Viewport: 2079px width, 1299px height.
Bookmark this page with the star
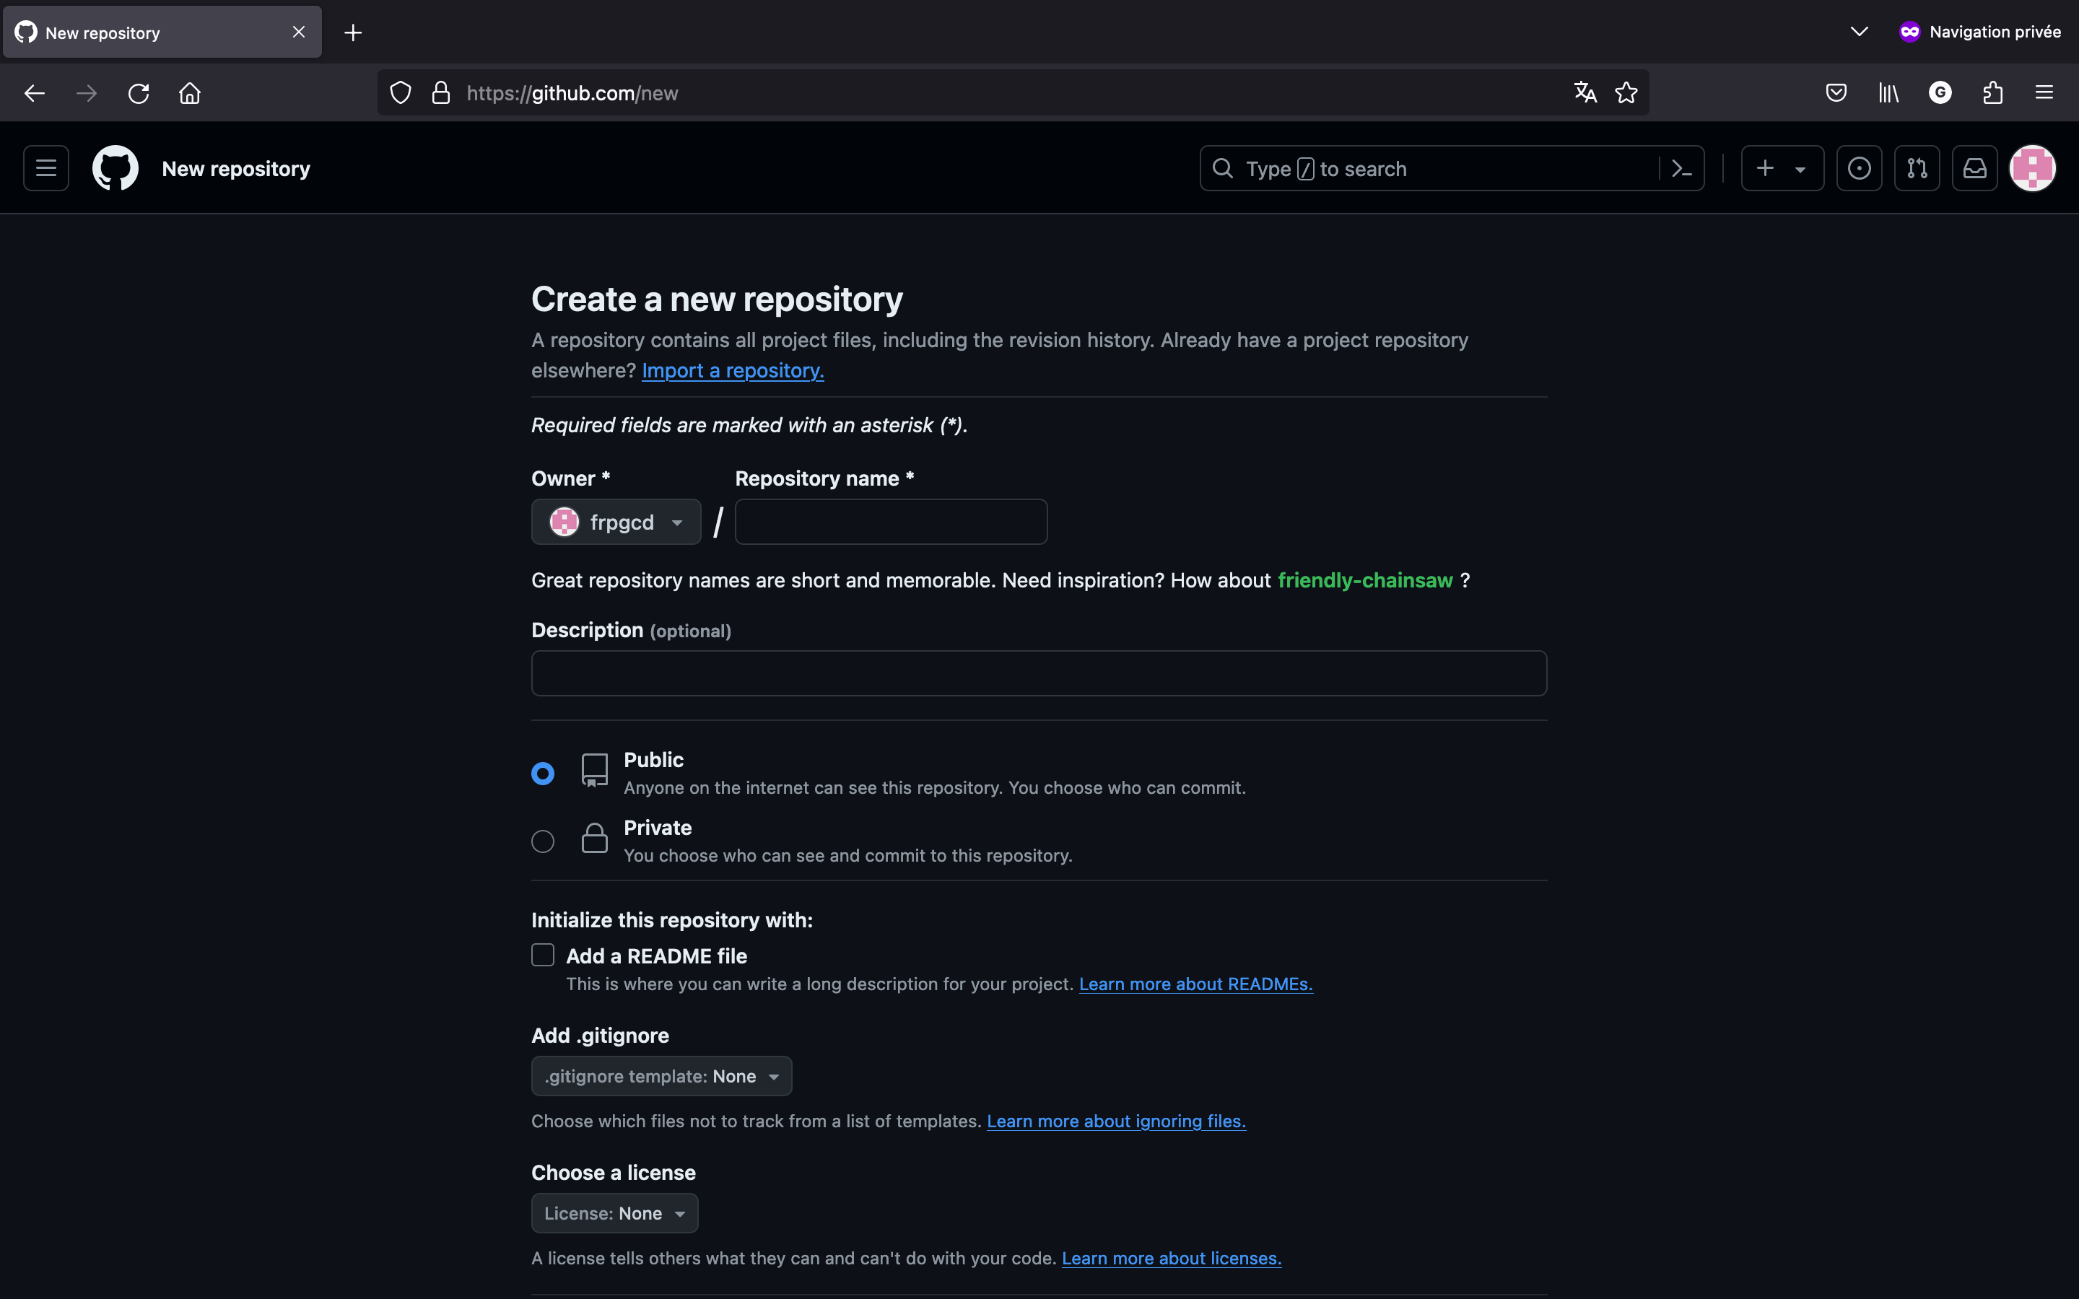1626,93
